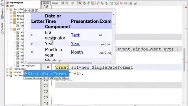188x106 pixels.
Task: Follow the Year presentation link
Action: pyautogui.click(x=75, y=44)
